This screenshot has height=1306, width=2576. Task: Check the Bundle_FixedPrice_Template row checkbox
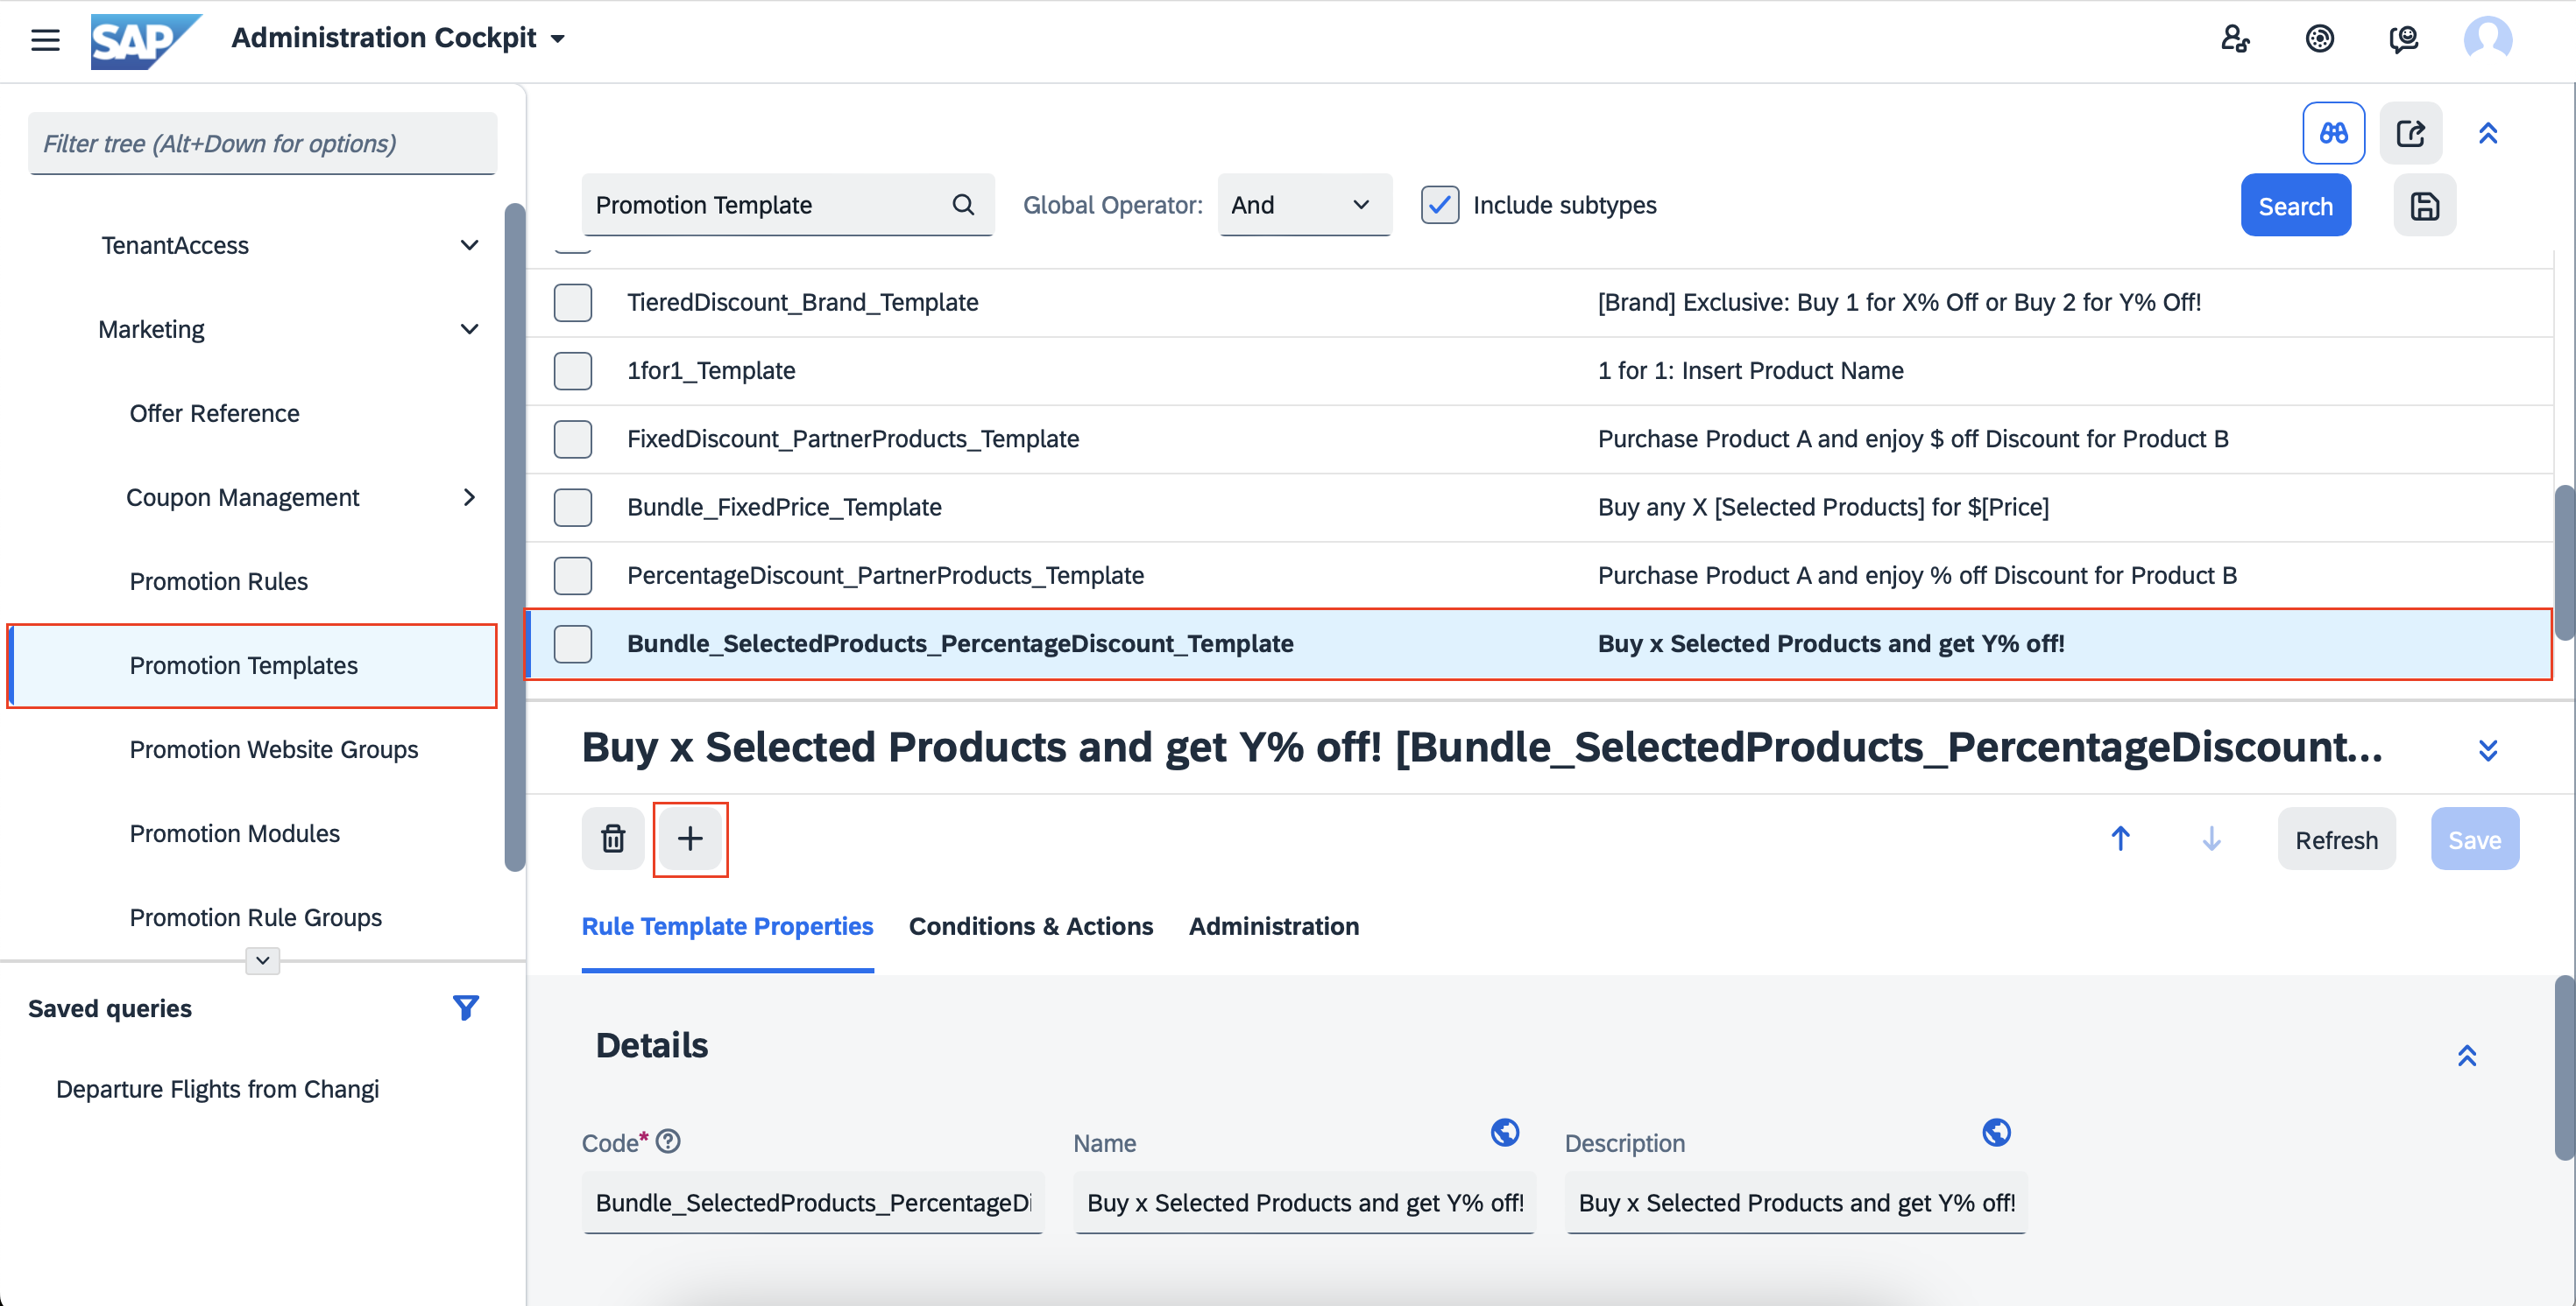pyautogui.click(x=573, y=508)
